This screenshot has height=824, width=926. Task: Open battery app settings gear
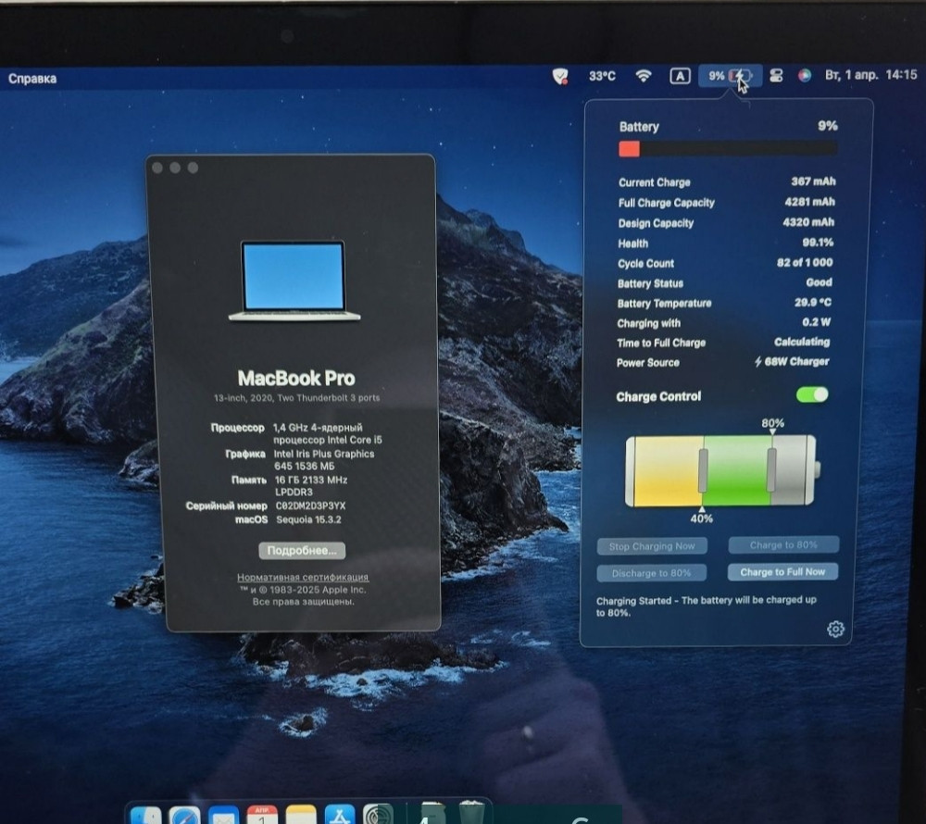[835, 630]
